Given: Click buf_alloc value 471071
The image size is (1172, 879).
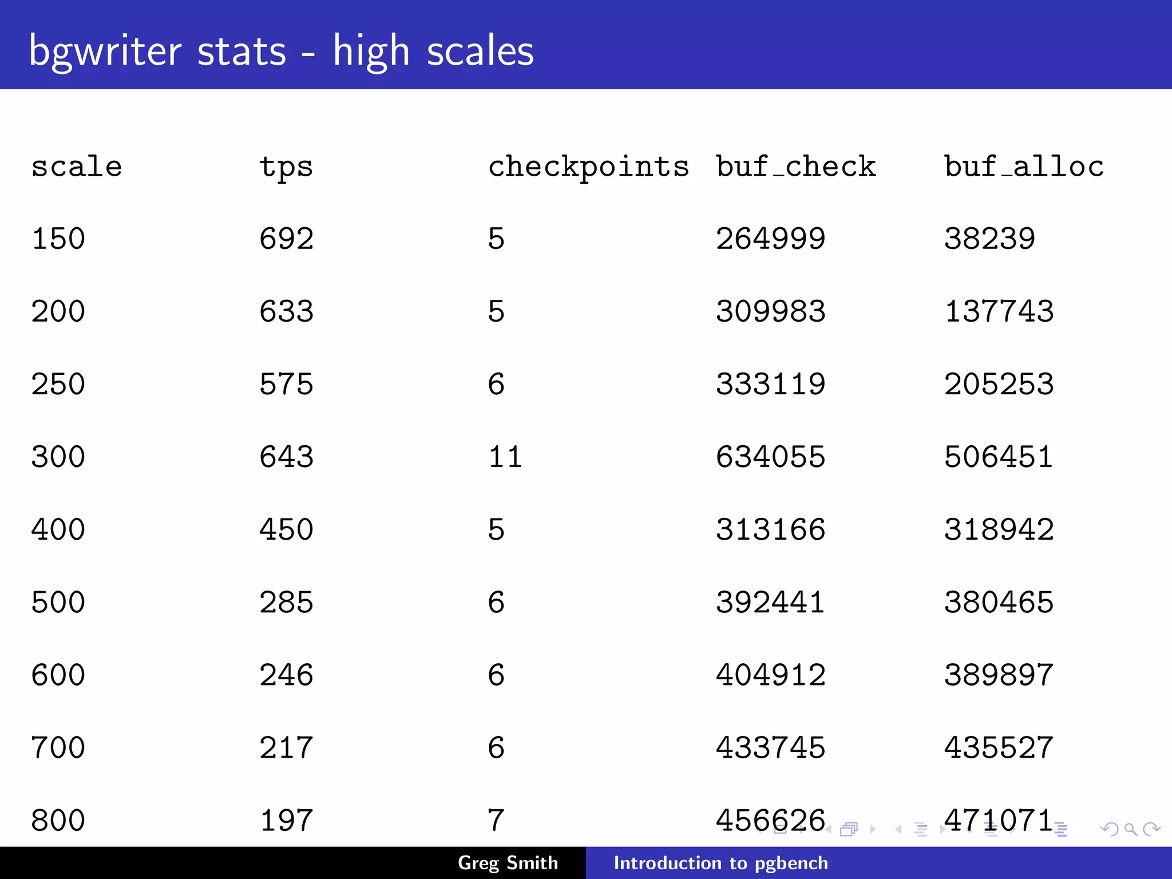Looking at the screenshot, I should click(x=999, y=820).
